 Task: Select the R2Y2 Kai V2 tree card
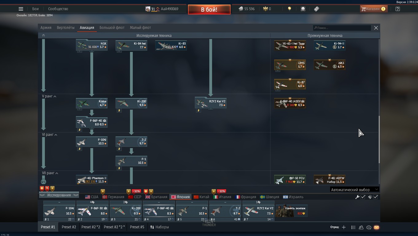click(211, 103)
